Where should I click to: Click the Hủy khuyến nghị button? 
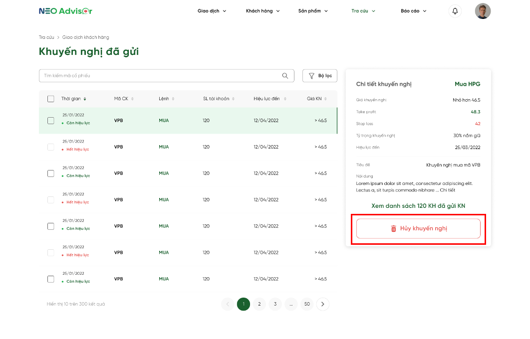[418, 229]
